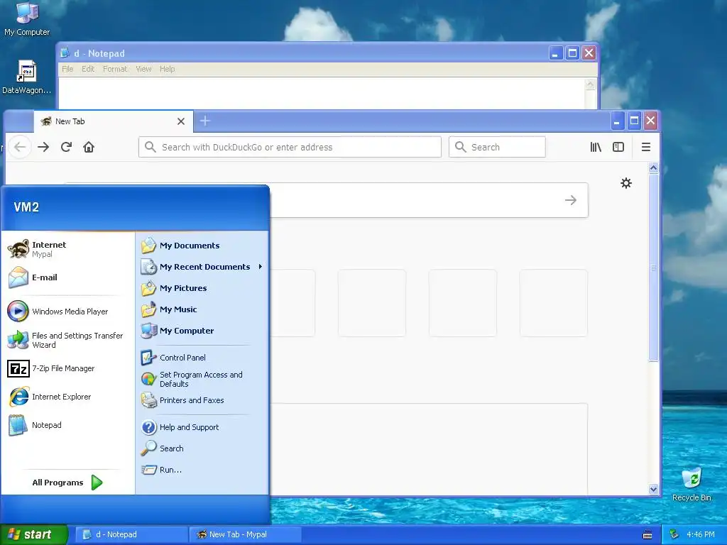
Task: Click browser scrollbar up arrow
Action: [x=653, y=168]
